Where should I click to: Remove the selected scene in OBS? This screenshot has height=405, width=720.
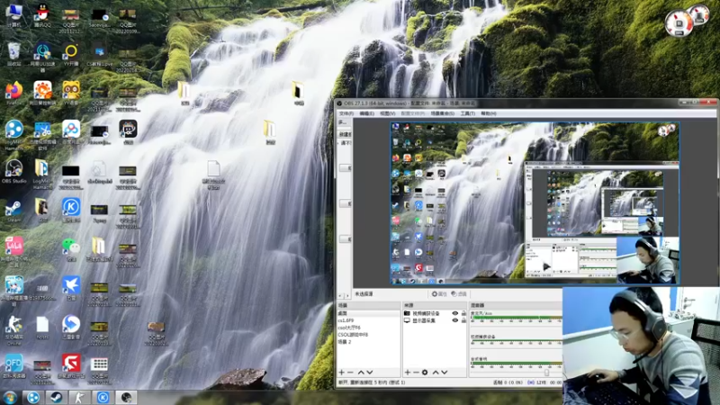point(350,373)
